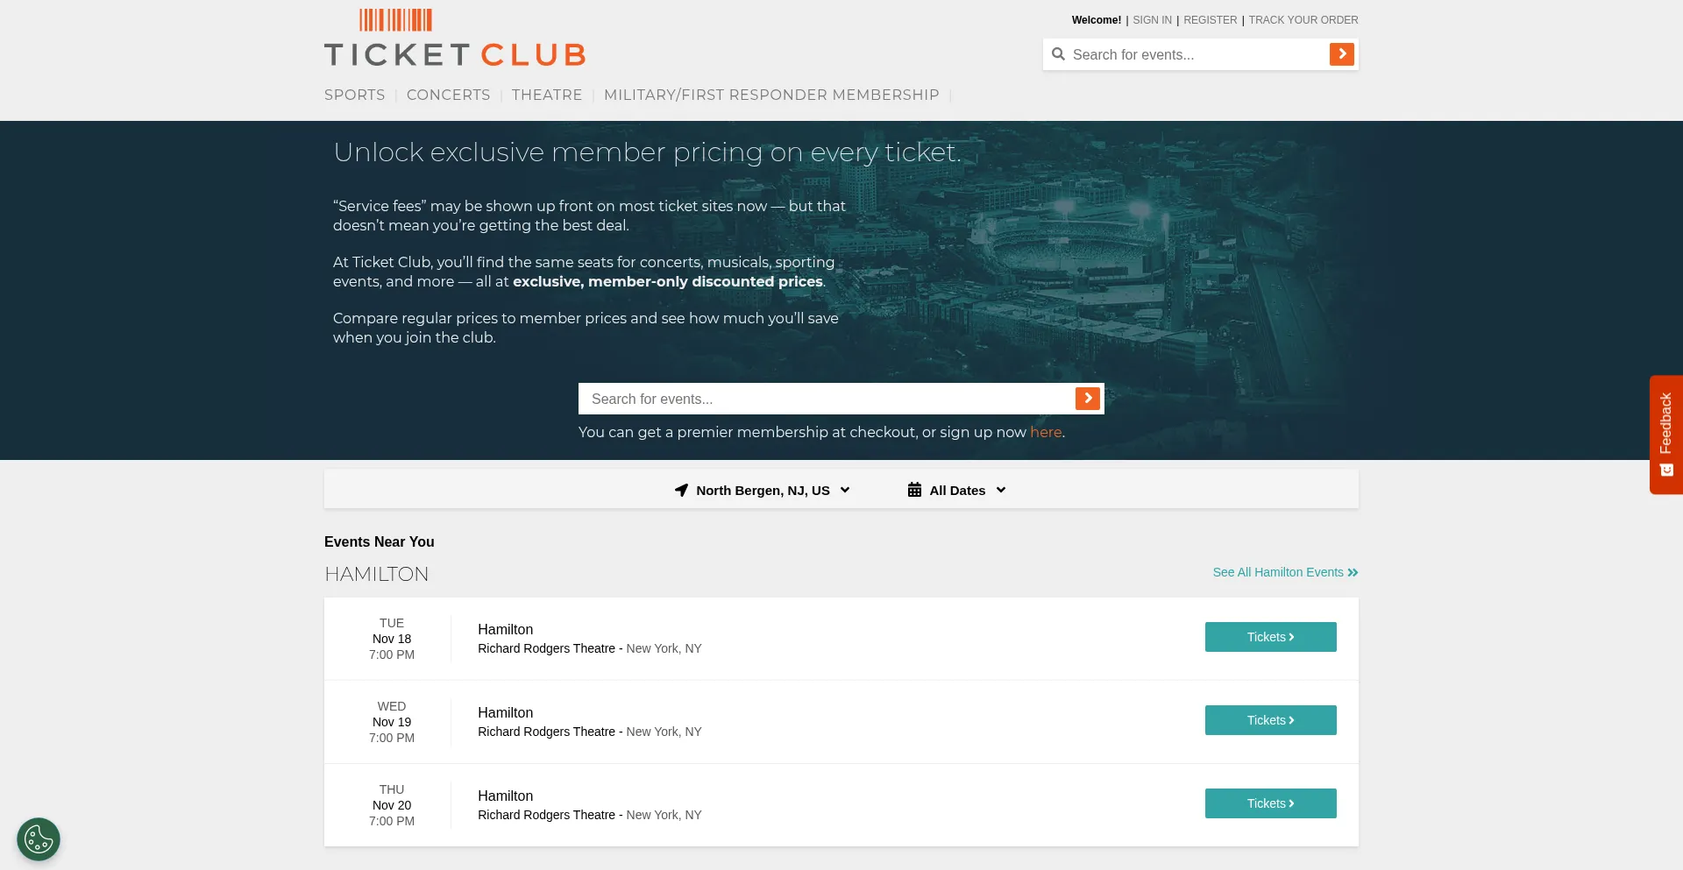Click the calendar icon beside All Dates
The height and width of the screenshot is (870, 1683).
pos(914,490)
